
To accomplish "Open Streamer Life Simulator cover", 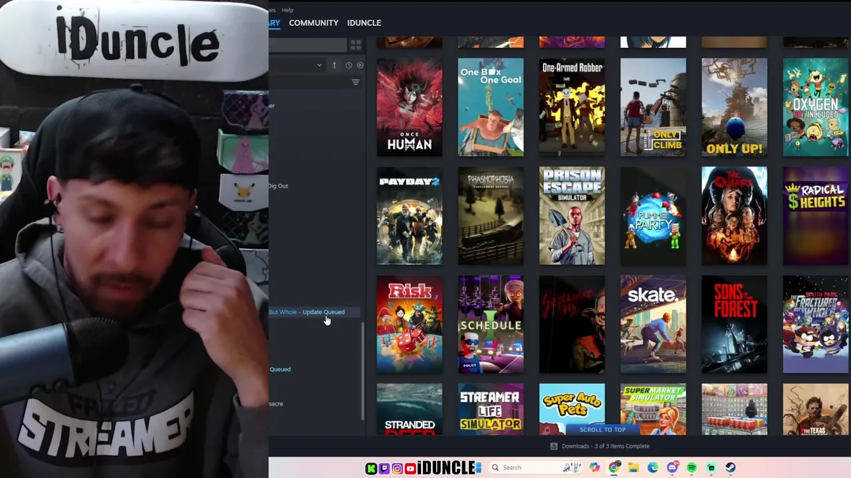I will (491, 410).
